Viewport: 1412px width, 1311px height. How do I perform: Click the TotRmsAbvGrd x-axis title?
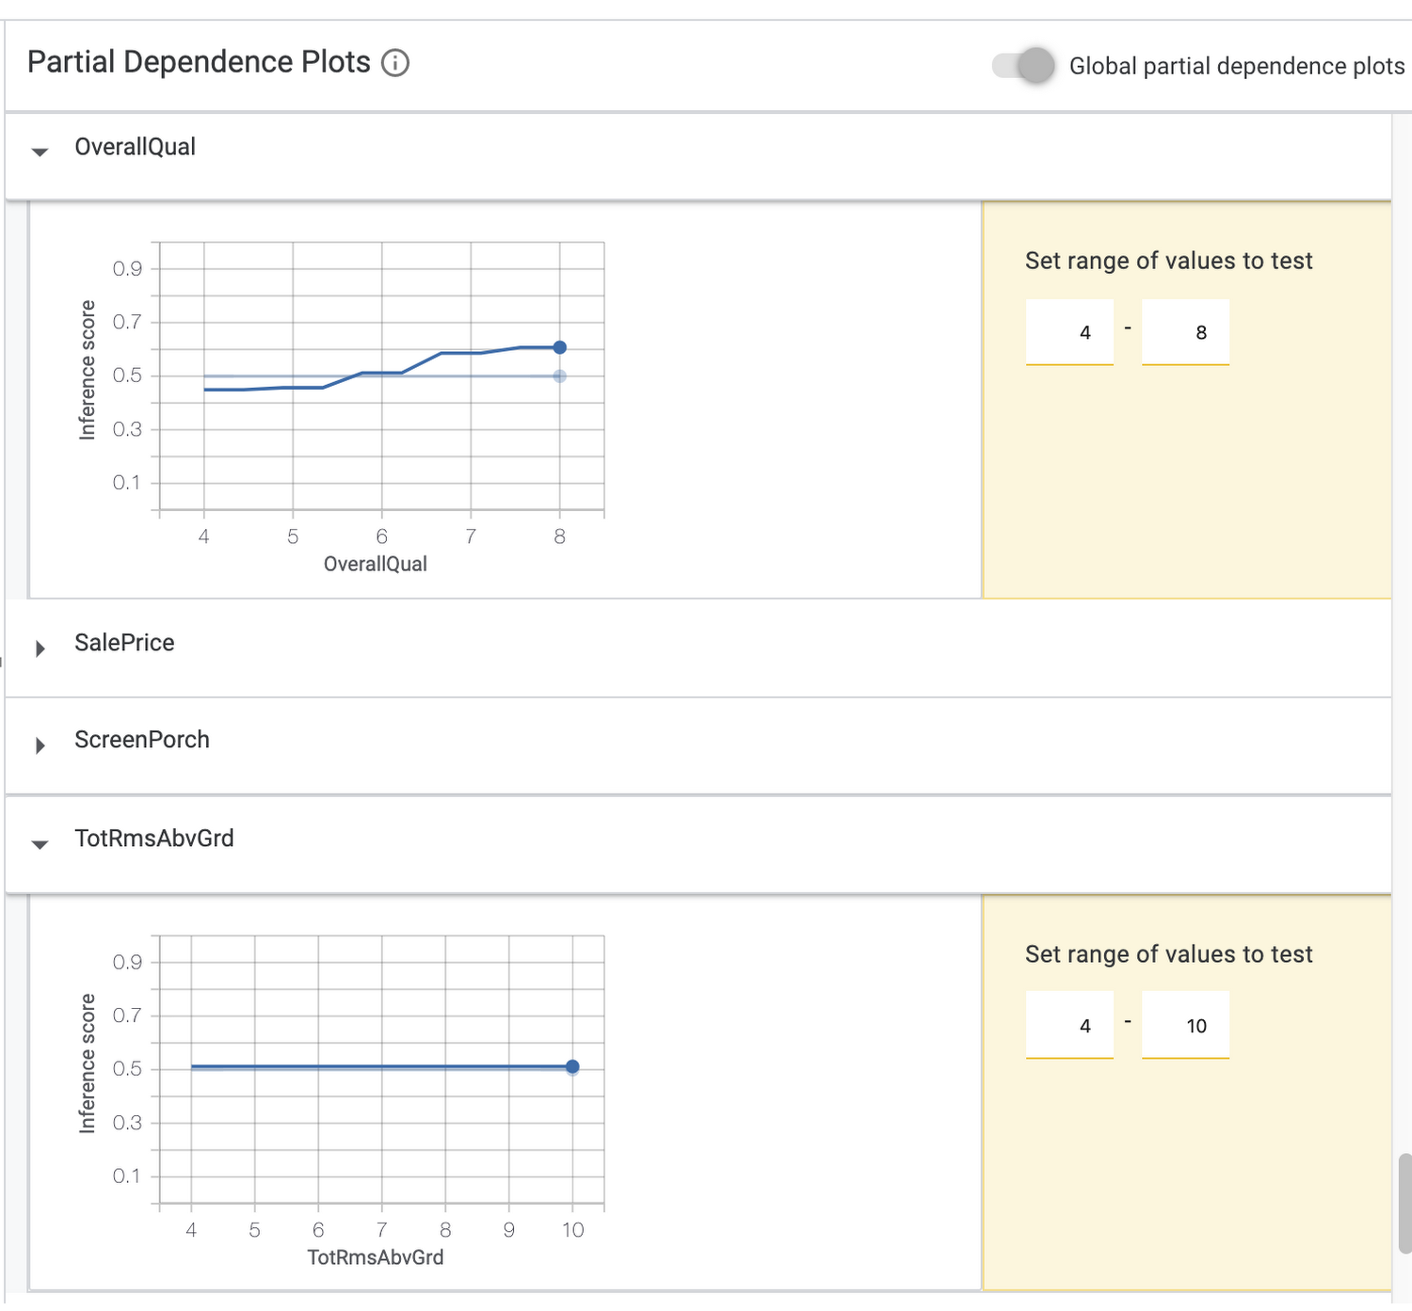(x=376, y=1257)
